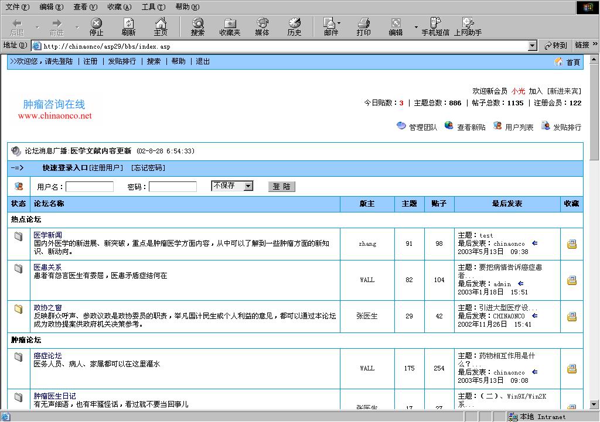Click the 登陆 login button
Screen dimensions: 600x422
click(x=282, y=187)
